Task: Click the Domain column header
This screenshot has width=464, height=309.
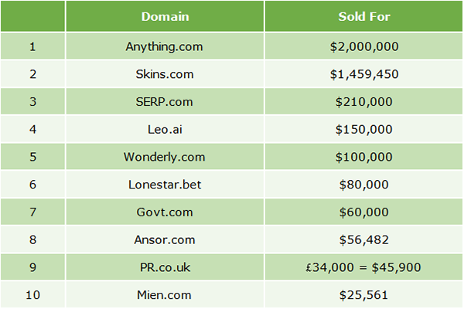Action: coord(165,16)
